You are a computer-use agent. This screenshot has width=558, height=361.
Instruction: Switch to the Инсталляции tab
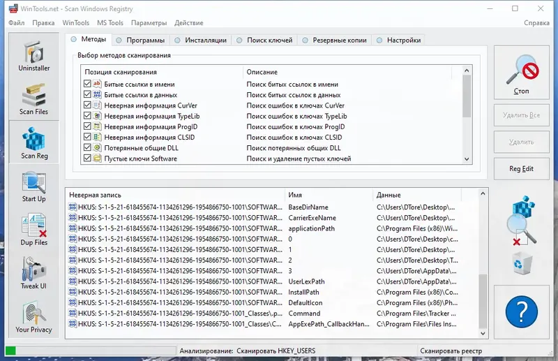tap(201, 40)
